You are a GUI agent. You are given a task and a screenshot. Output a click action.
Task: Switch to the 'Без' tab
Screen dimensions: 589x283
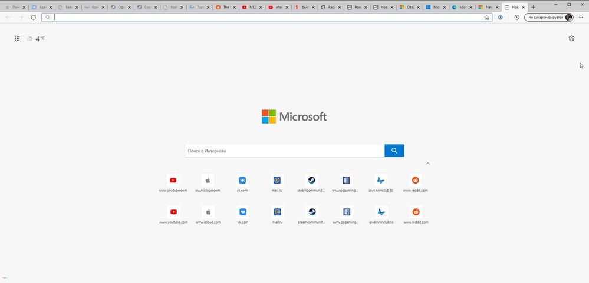(67, 7)
